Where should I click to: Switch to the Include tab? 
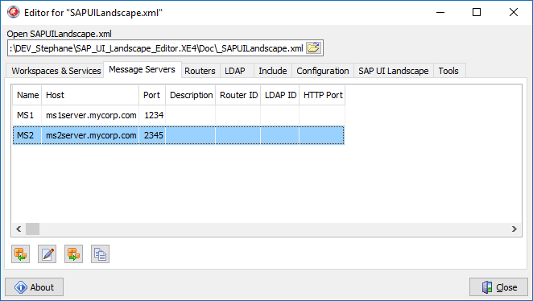click(x=273, y=71)
